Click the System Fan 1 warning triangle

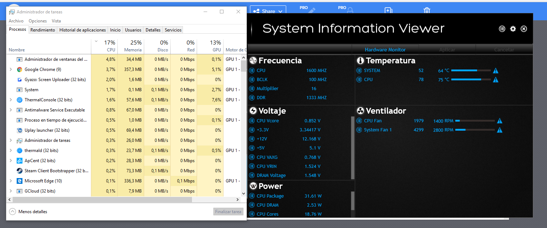coord(500,130)
